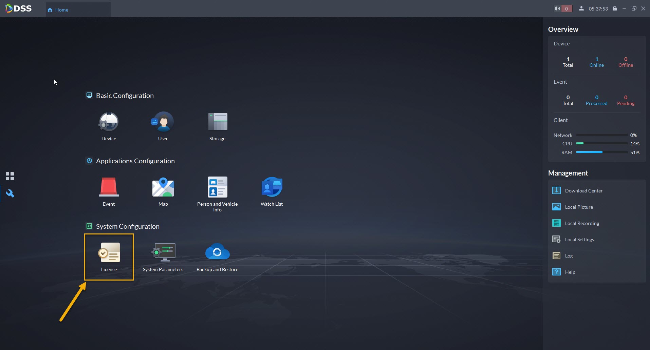Lock the client with padlock icon
The image size is (650, 350).
click(x=615, y=8)
